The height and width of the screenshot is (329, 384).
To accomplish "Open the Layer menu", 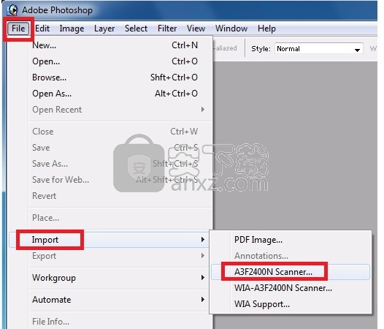I will coord(104,29).
